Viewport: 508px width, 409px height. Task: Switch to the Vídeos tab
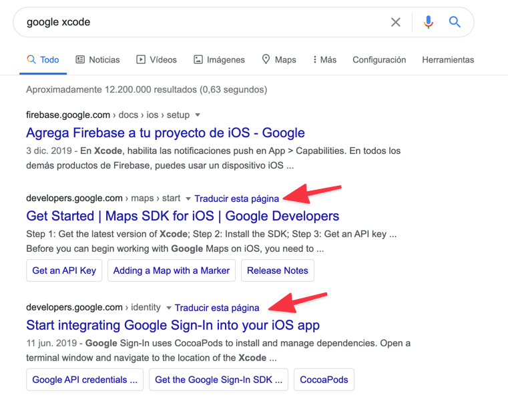click(x=156, y=60)
